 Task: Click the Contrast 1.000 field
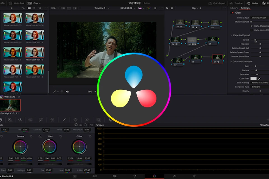pyautogui.click(x=46, y=130)
